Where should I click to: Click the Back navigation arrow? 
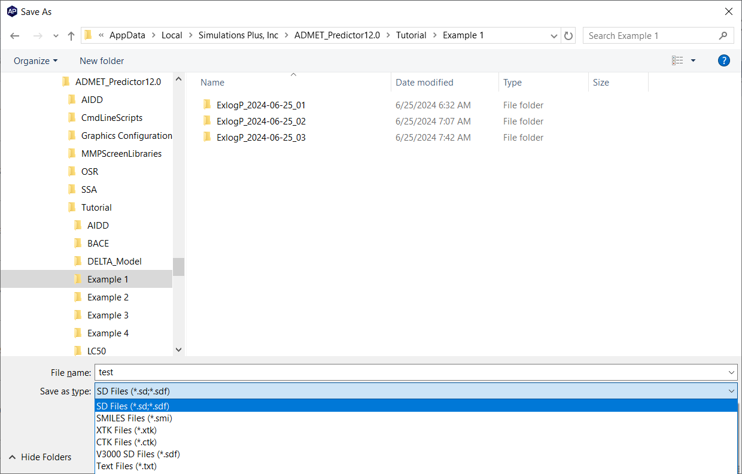click(x=15, y=36)
